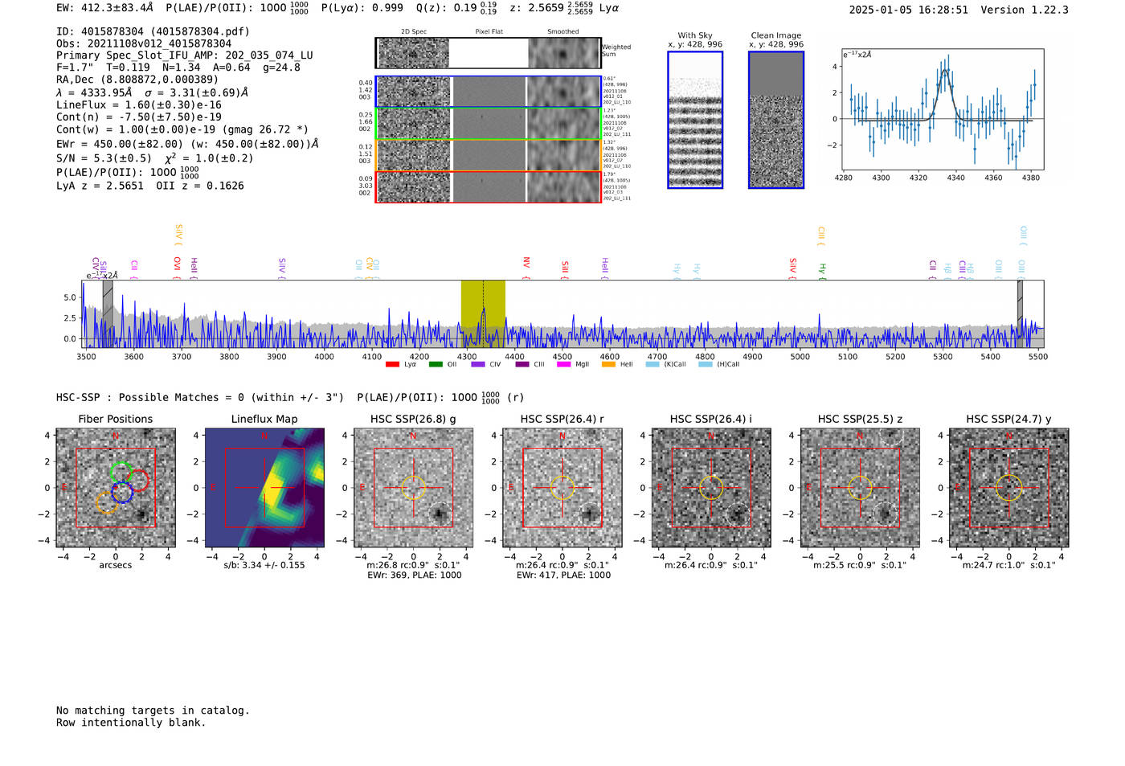Select the green fiber circle in Fiber Positions
This screenshot has height=766, width=1125.
(121, 473)
